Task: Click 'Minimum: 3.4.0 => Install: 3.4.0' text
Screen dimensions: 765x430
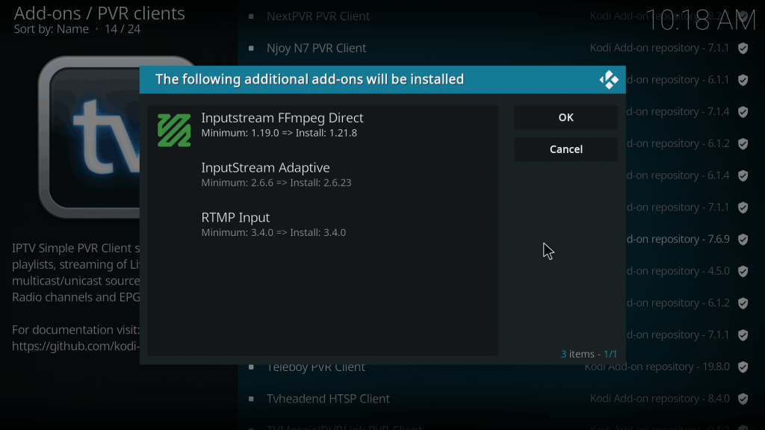Action: tap(273, 233)
